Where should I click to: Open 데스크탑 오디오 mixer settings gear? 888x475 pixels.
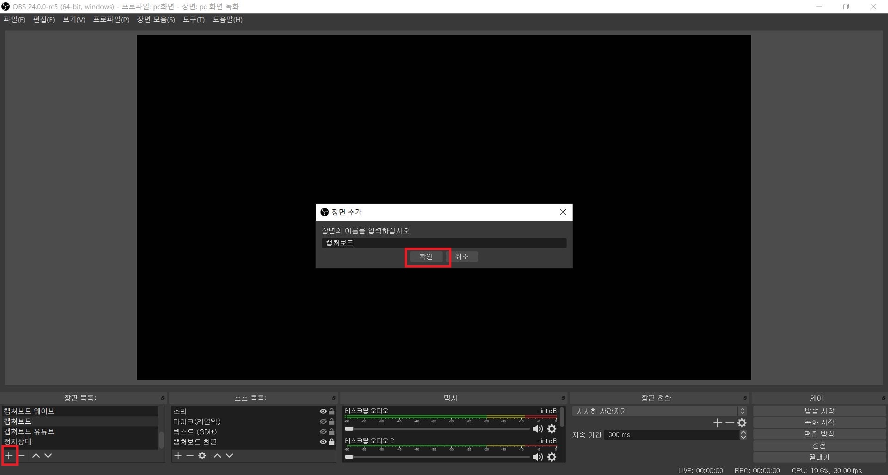pyautogui.click(x=552, y=429)
